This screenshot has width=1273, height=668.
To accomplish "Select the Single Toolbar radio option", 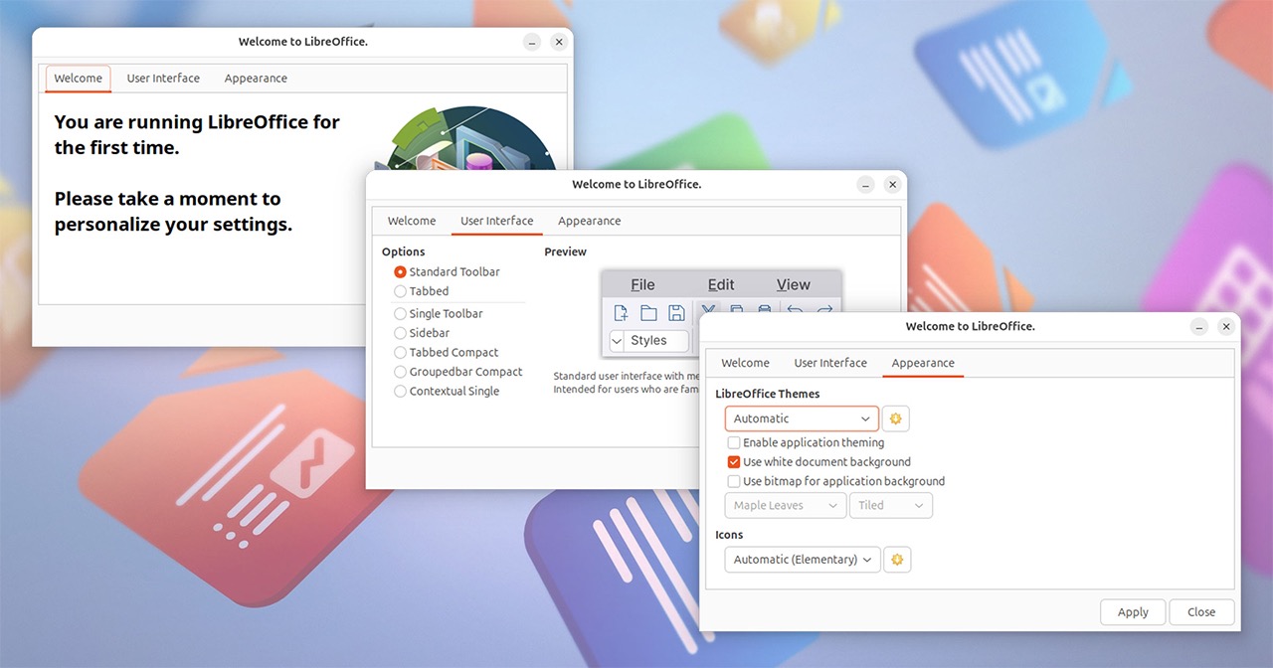I will pyautogui.click(x=439, y=313).
